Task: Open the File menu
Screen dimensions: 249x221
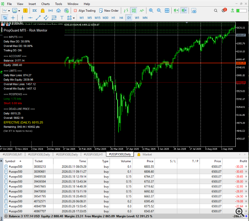Action: tap(9, 4)
